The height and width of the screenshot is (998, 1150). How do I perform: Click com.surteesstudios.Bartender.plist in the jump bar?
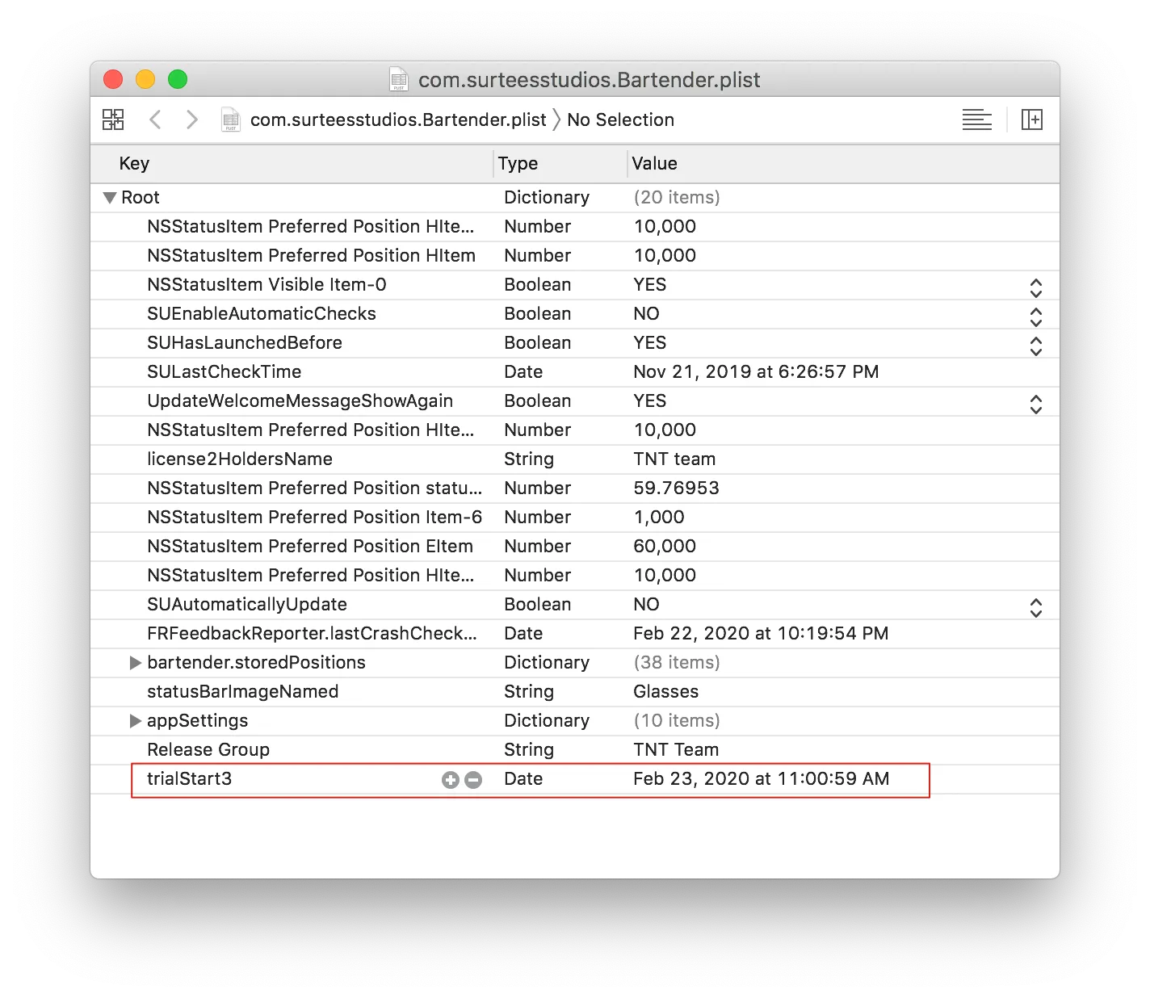(x=398, y=120)
